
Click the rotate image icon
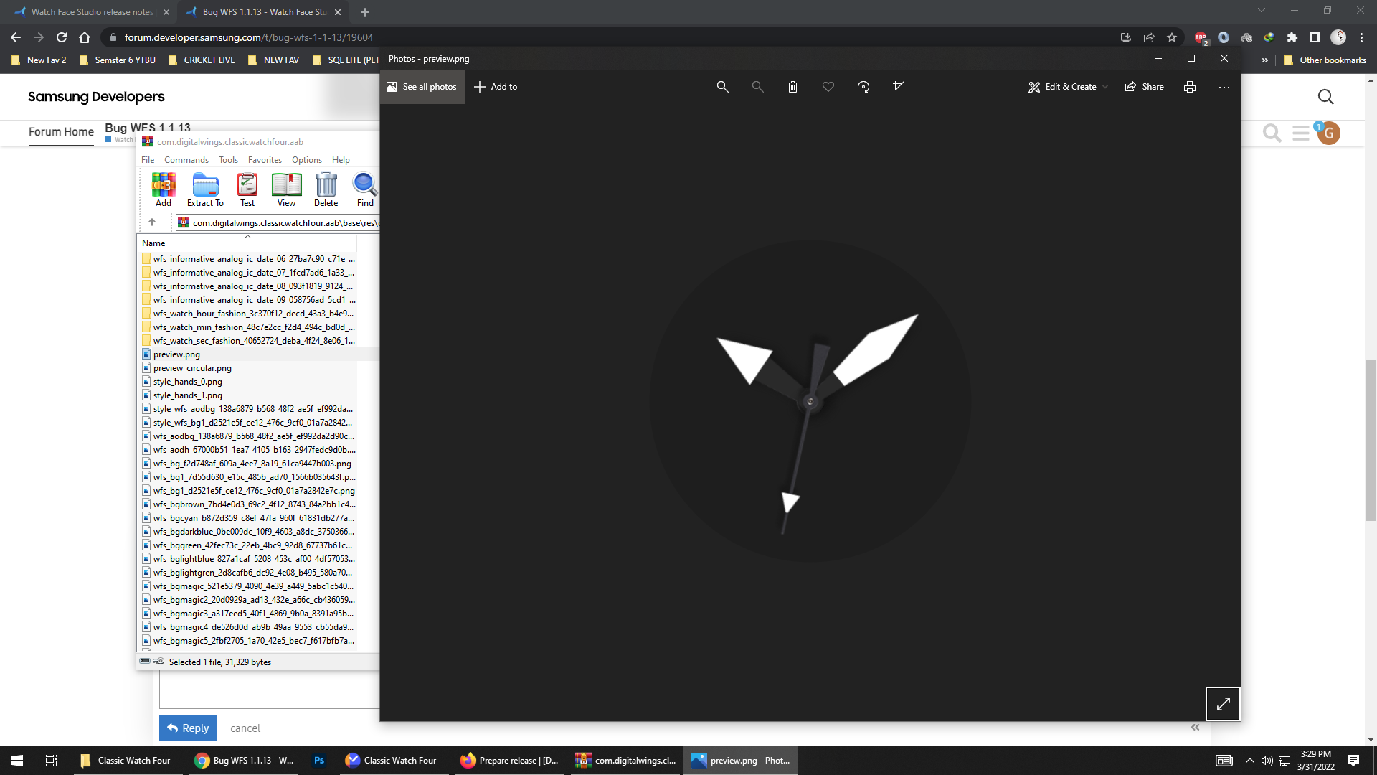tap(863, 87)
